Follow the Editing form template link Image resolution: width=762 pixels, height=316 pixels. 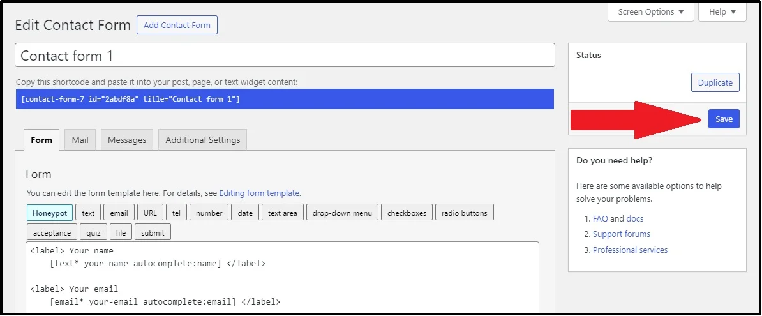pos(259,193)
